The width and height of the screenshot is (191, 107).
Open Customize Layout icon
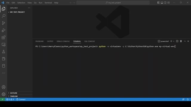tap(168, 3)
